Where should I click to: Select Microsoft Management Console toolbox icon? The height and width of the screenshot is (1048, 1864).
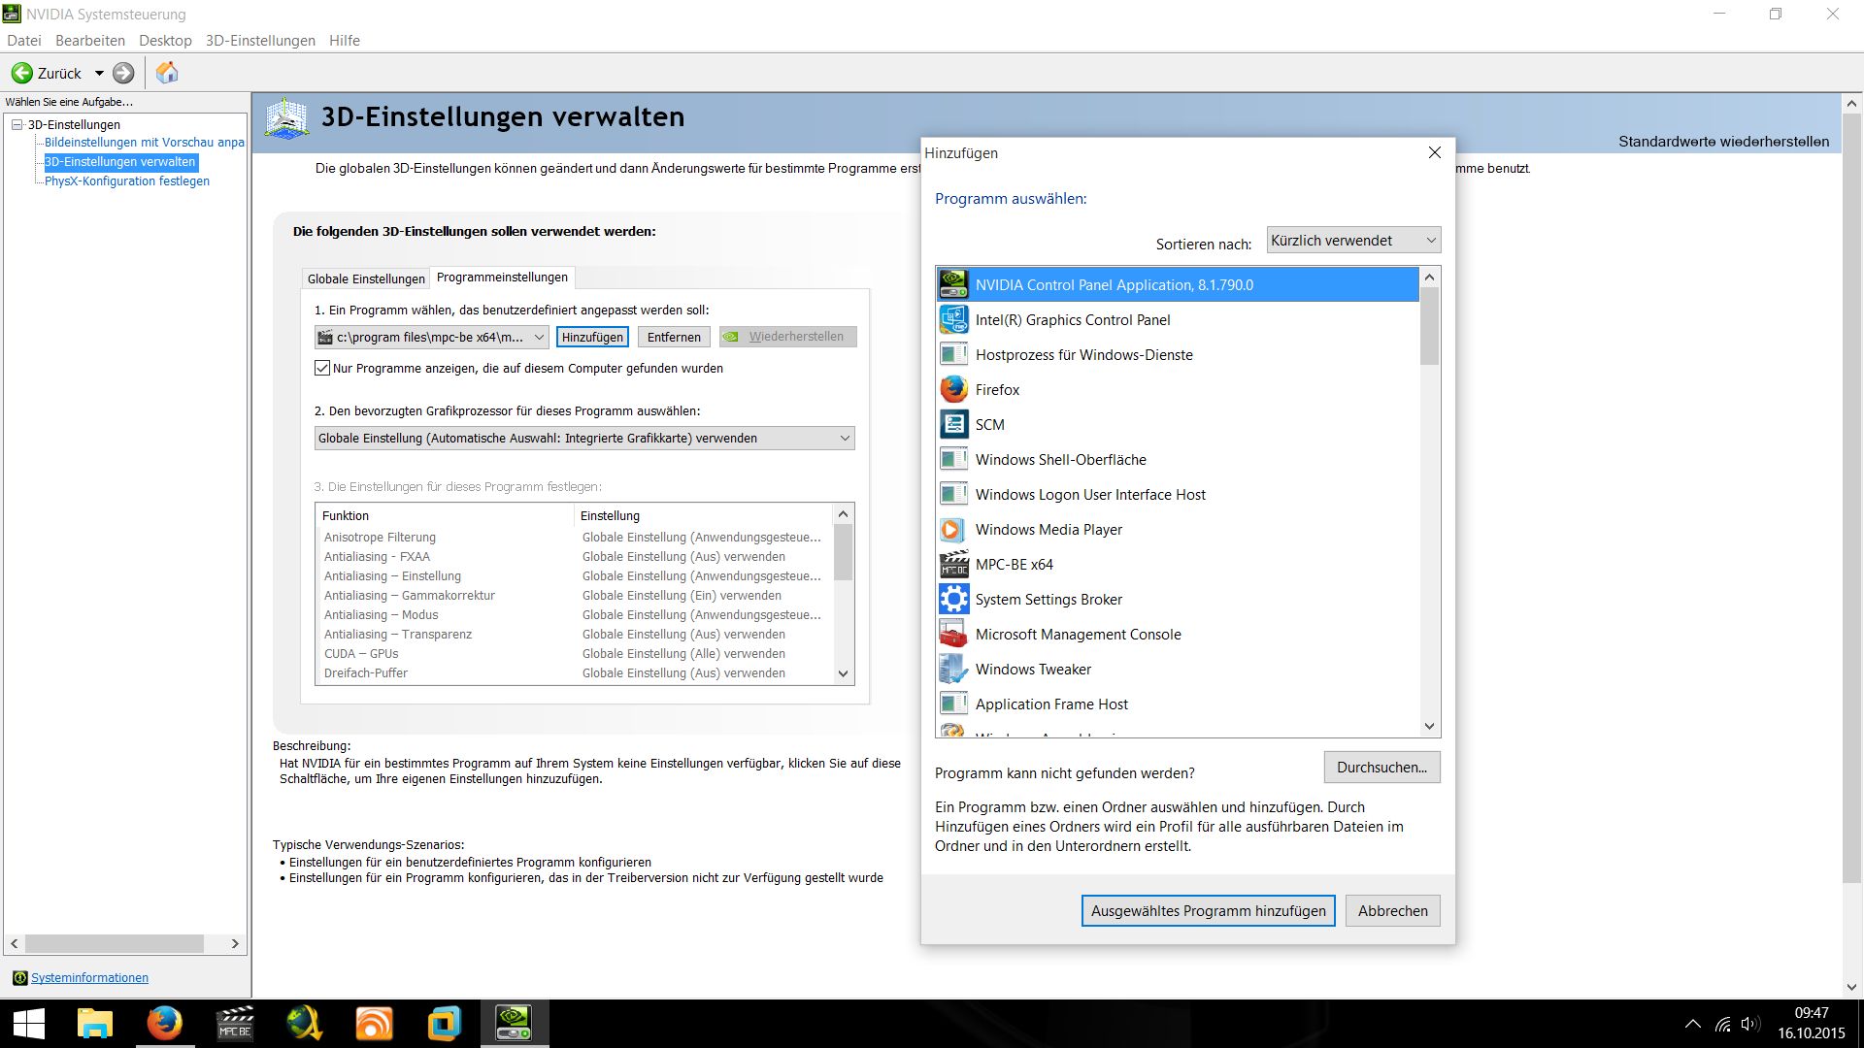point(953,635)
